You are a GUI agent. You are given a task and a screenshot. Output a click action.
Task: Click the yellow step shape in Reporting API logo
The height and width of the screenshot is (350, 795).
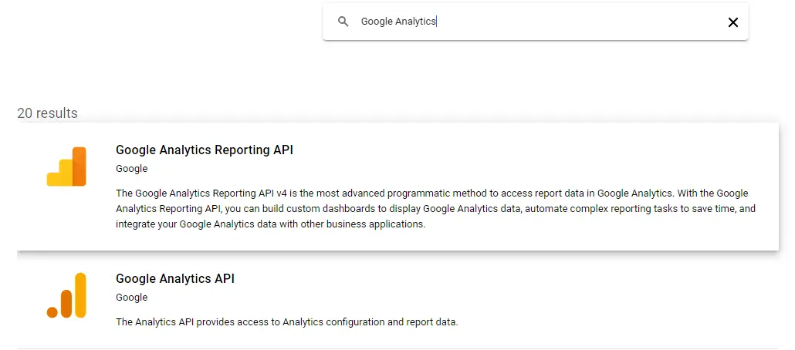[59, 177]
